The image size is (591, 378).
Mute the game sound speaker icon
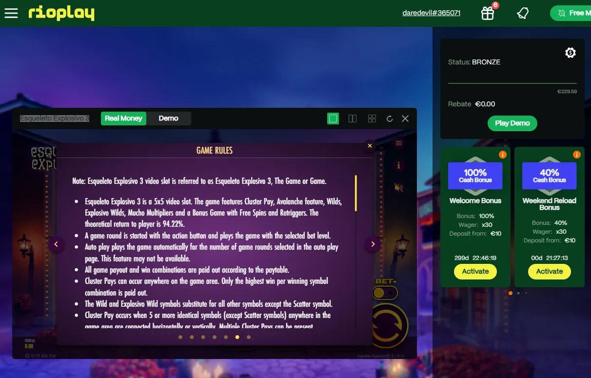[x=399, y=187]
